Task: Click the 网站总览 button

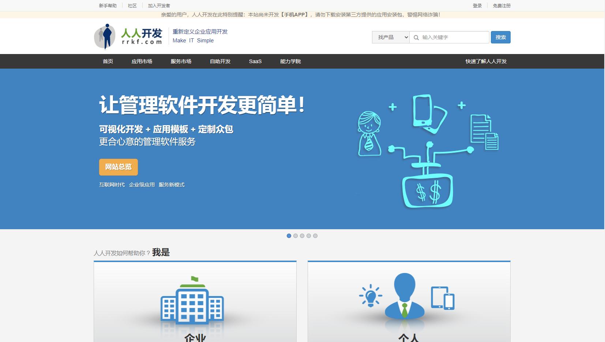Action: [x=118, y=167]
